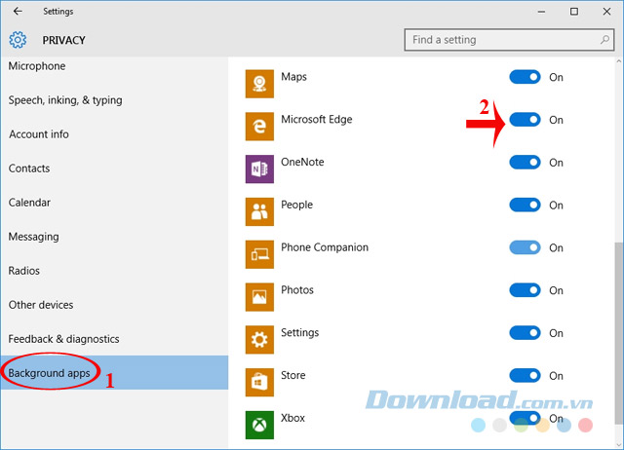Image resolution: width=624 pixels, height=450 pixels.
Task: Click the Maps label text
Action: 293,77
